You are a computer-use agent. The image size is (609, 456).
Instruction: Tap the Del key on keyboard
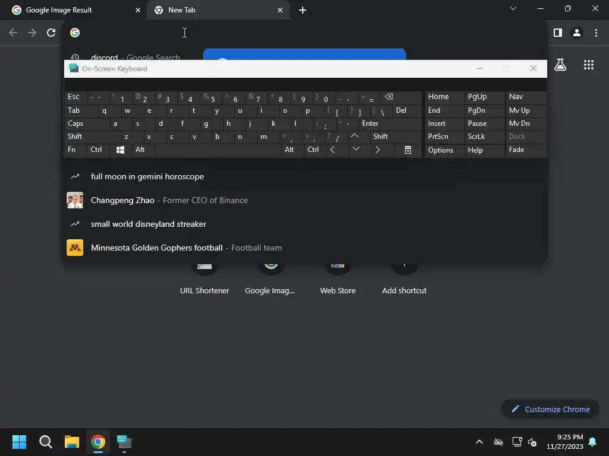click(x=407, y=110)
